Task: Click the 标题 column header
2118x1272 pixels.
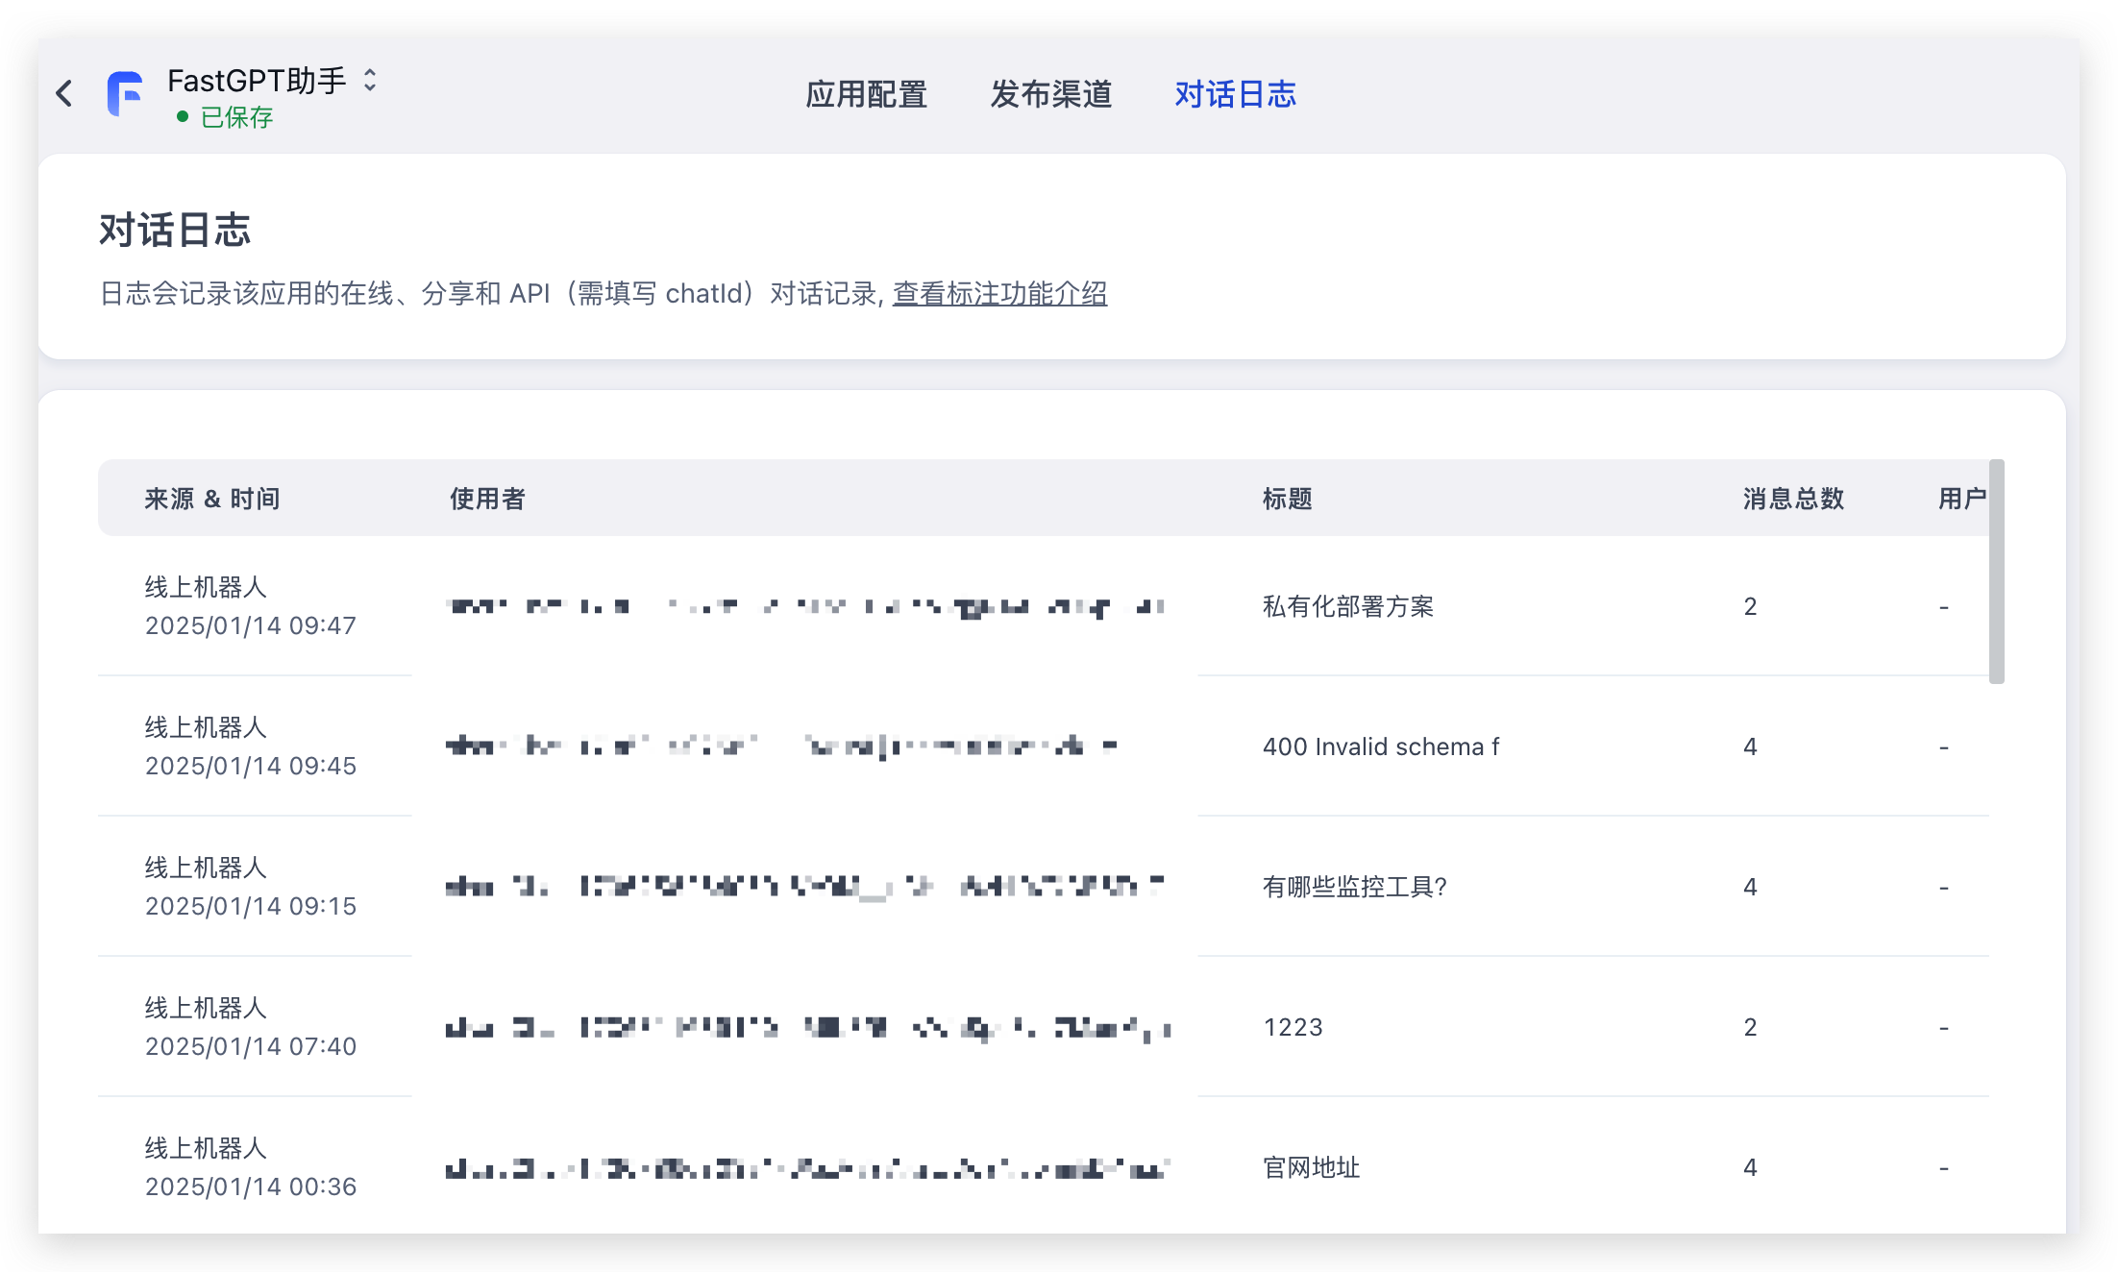Action: (1287, 499)
